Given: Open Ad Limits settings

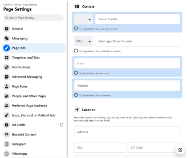Looking at the screenshot, I should [x=34, y=125].
